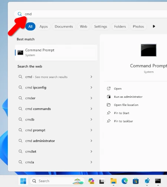Expand the 'cmda' chevron
The width and height of the screenshot is (167, 187).
(91, 162)
